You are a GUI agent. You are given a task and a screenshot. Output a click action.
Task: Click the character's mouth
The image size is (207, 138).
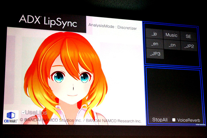[x=72, y=95]
